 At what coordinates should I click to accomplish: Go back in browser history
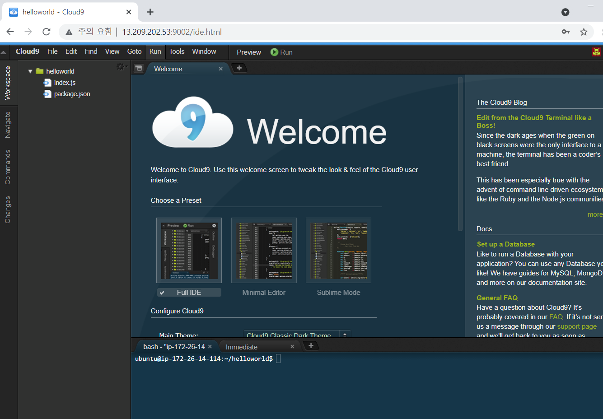(10, 32)
